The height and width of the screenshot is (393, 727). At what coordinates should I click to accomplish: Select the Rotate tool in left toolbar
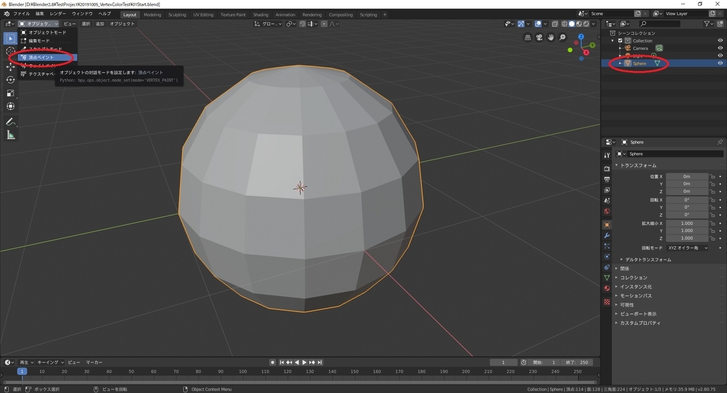coord(10,80)
